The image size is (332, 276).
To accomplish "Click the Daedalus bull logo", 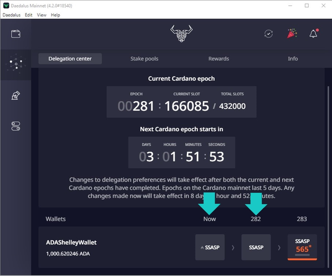I will tap(181, 33).
